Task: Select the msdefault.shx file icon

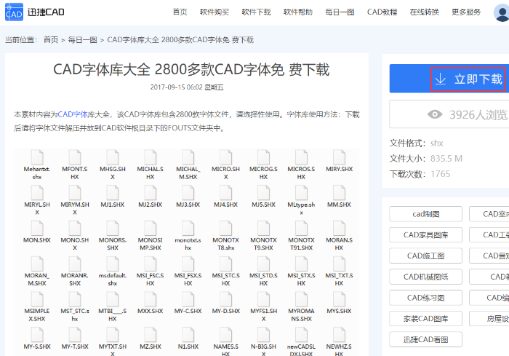Action: click(x=112, y=264)
